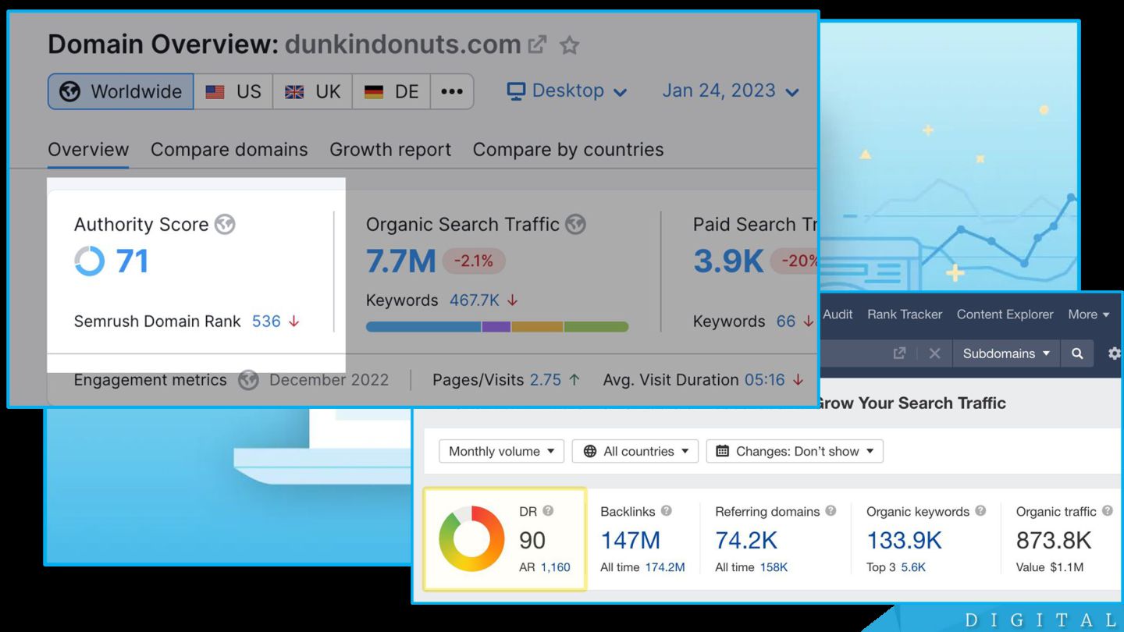Click blue segment of keywords bar

point(424,327)
